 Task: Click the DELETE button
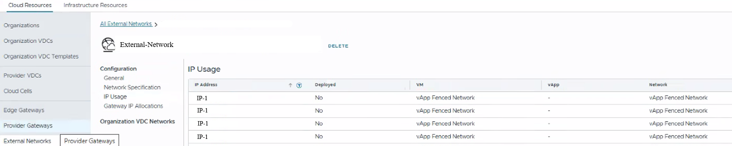pos(338,46)
